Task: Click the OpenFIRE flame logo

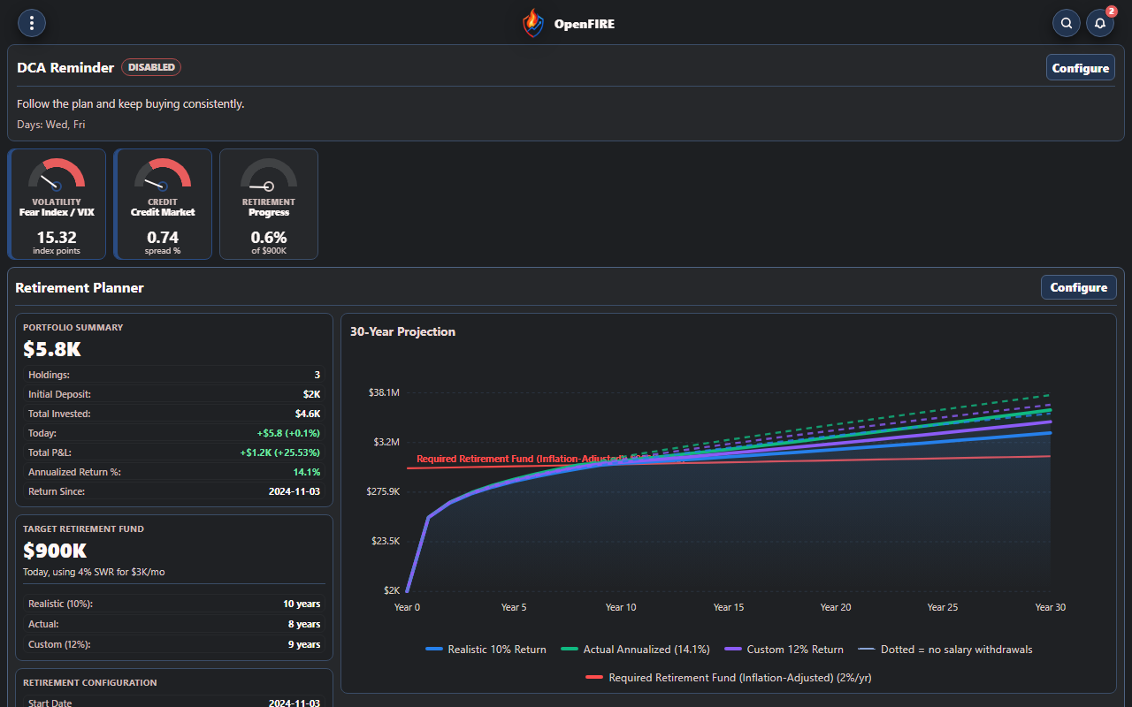Action: [532, 23]
